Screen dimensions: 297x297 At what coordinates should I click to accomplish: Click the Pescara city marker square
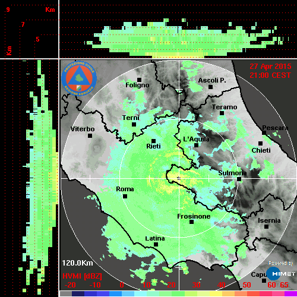pos(264,132)
